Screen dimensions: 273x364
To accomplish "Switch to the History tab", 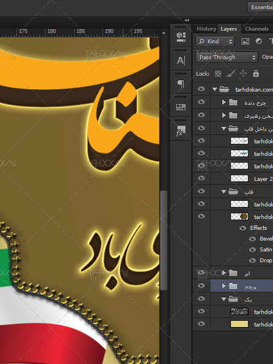I will tap(206, 29).
